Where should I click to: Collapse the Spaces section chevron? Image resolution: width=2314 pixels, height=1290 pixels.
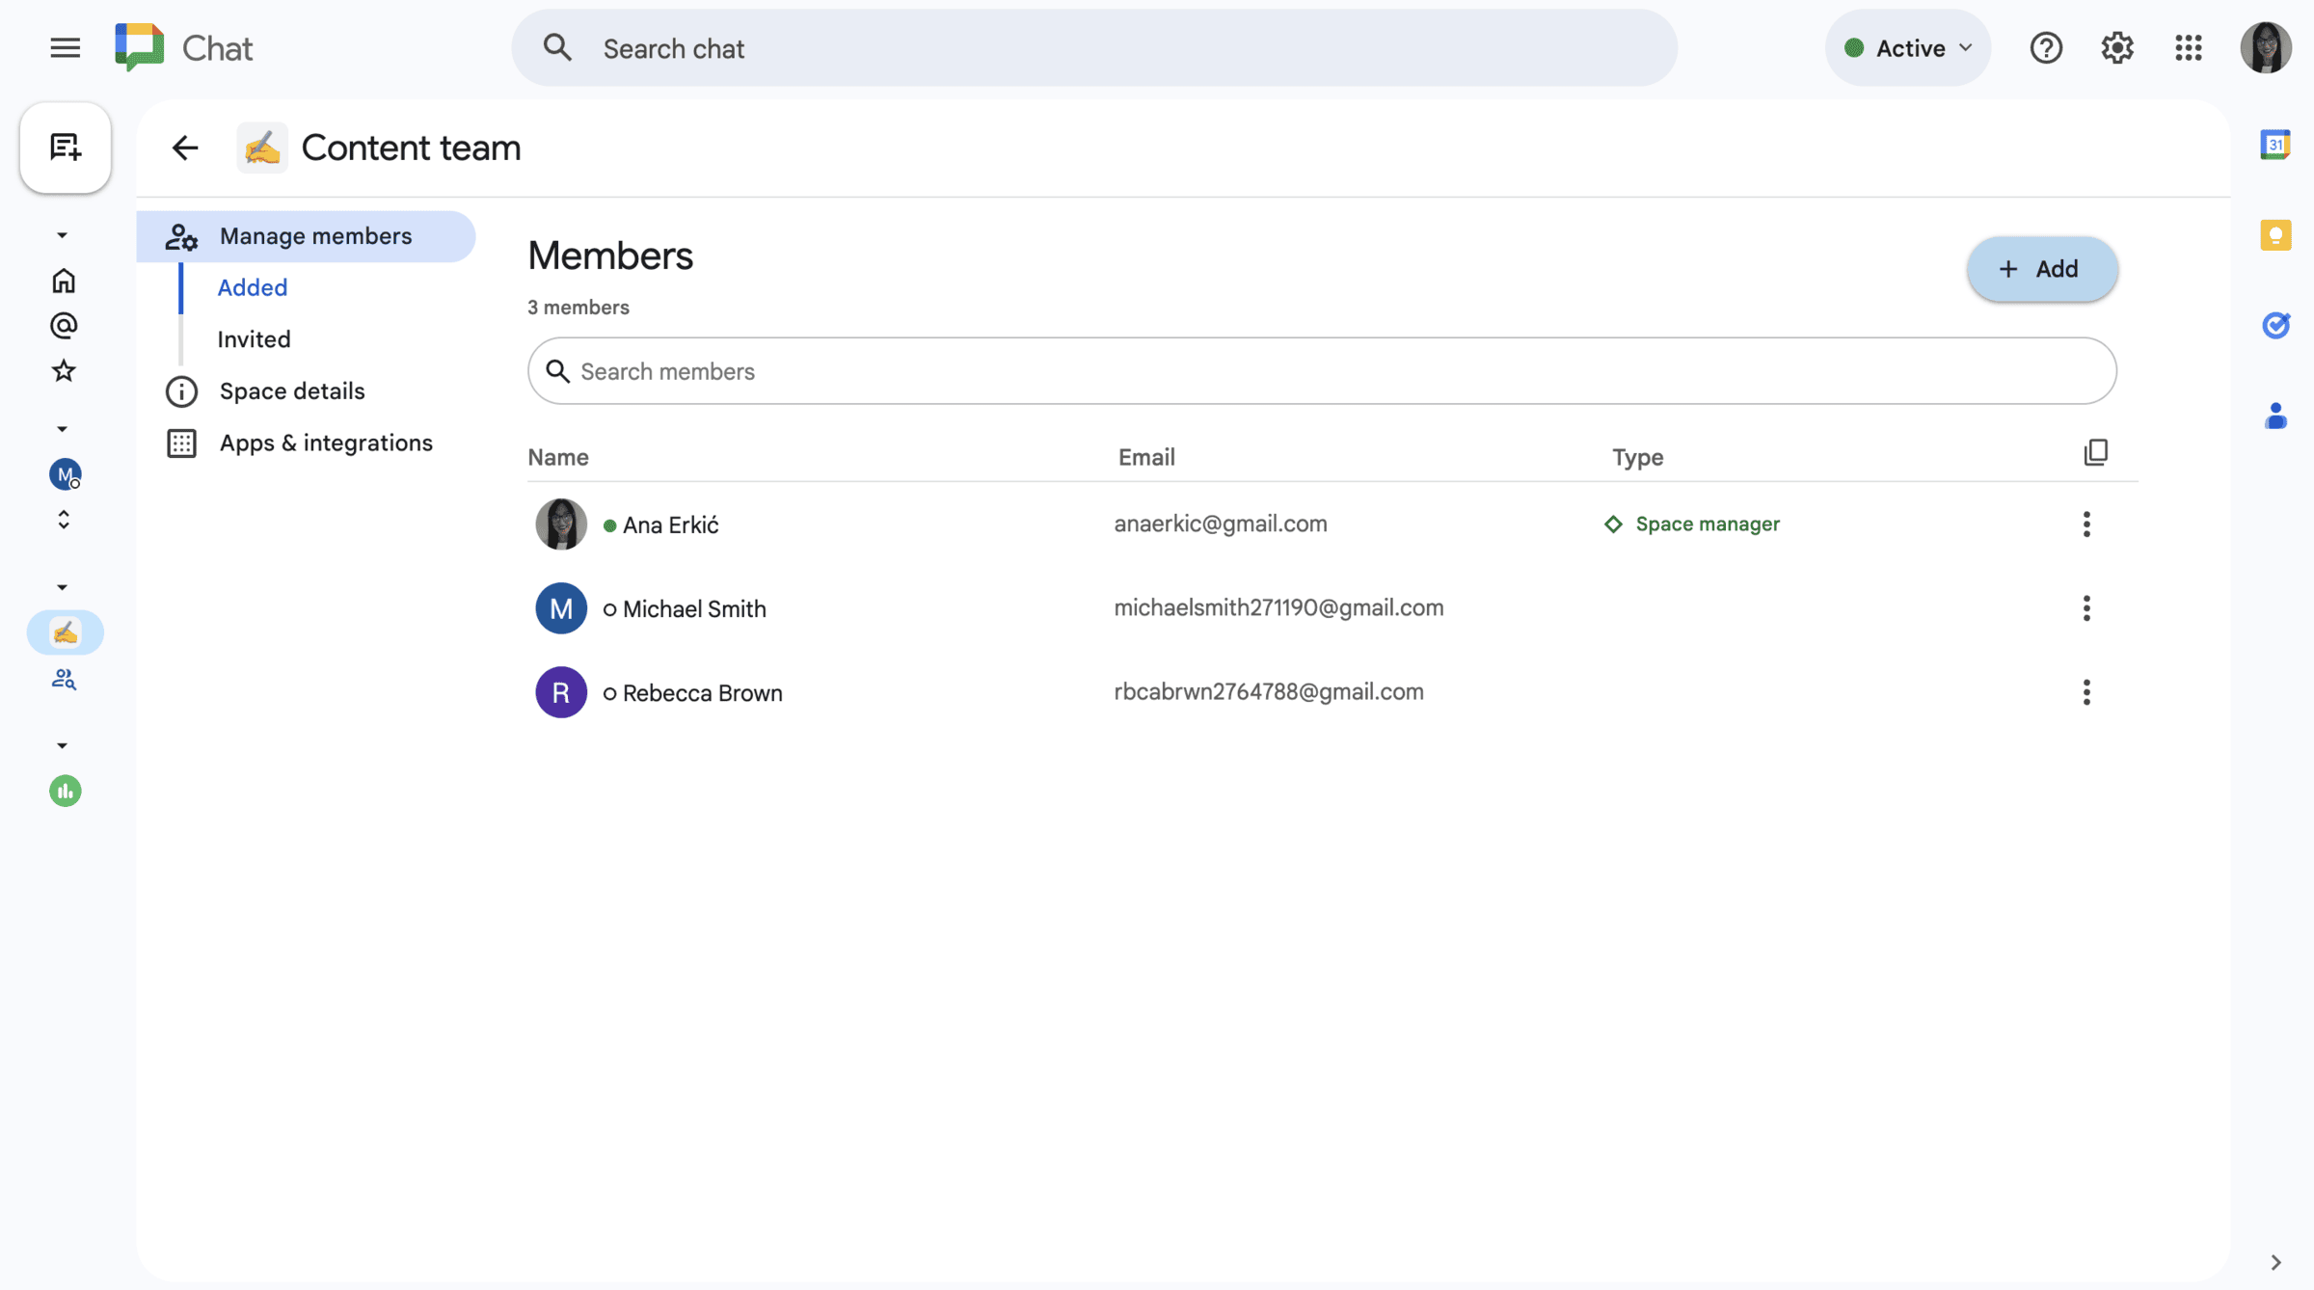point(62,586)
